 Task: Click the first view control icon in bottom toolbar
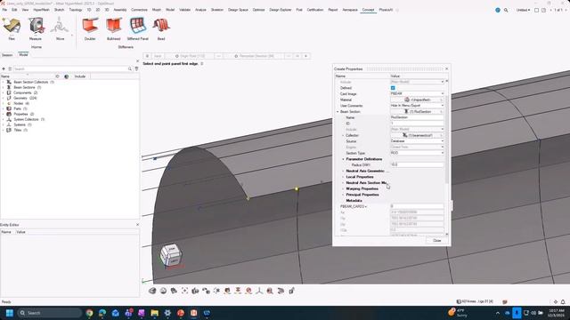pos(152,291)
